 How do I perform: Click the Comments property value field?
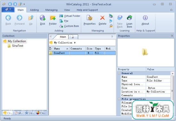pyautogui.click(x=158, y=95)
